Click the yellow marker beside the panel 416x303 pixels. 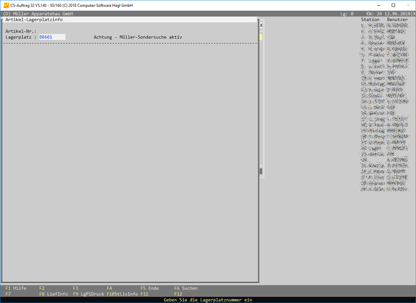[x=261, y=37]
